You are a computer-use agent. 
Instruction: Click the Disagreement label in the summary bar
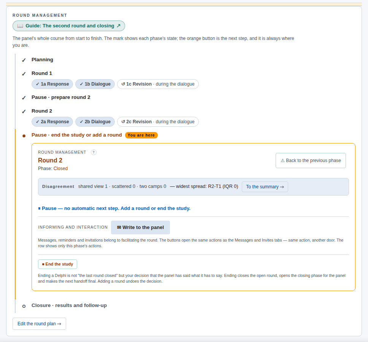point(58,186)
